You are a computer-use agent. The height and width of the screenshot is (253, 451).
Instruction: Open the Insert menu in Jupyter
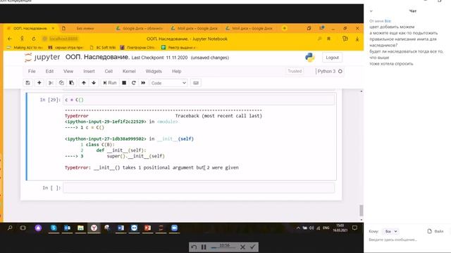pos(89,71)
